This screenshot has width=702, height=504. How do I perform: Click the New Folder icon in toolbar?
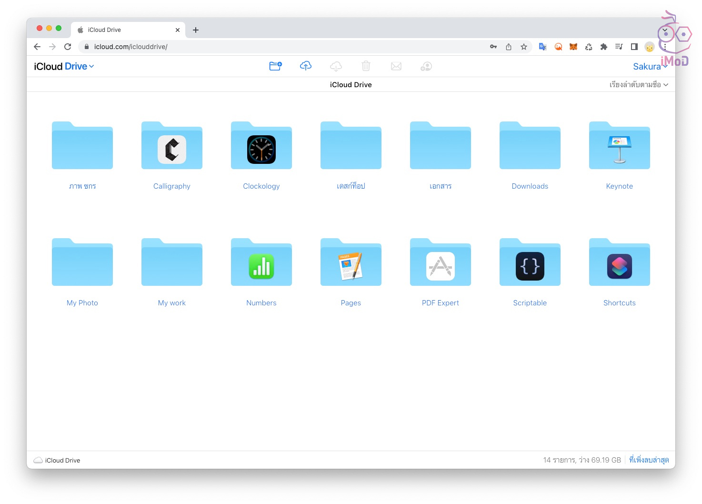coord(275,66)
